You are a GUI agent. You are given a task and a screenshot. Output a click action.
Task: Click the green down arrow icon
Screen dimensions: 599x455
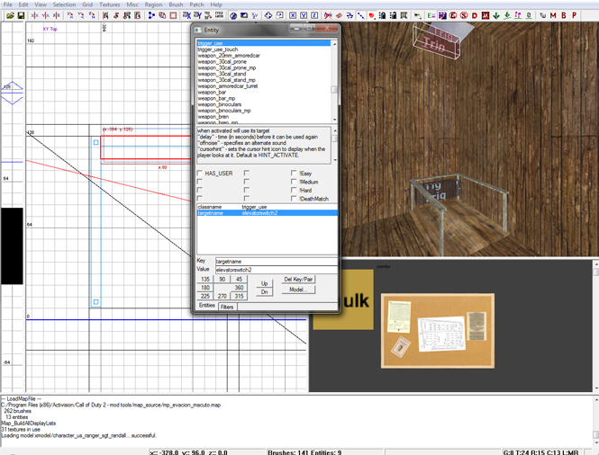point(496,15)
